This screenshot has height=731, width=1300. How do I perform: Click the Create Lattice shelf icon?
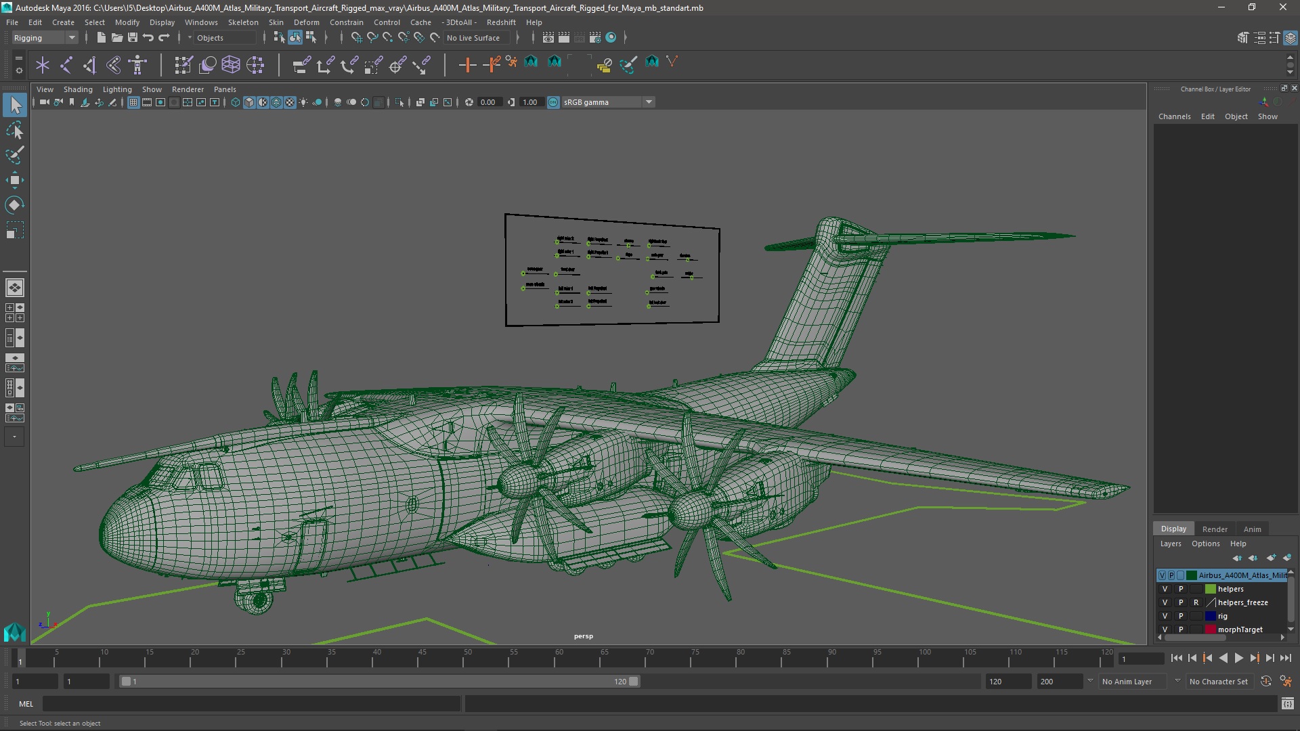pyautogui.click(x=231, y=65)
